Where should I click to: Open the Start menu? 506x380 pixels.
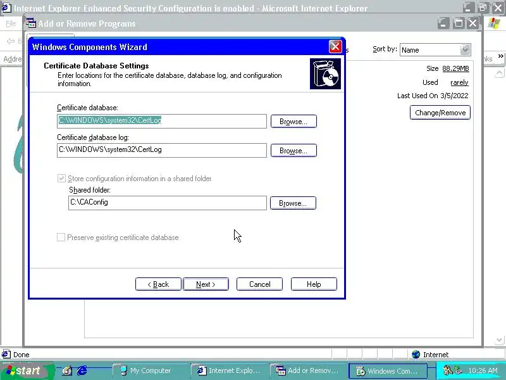click(x=27, y=370)
